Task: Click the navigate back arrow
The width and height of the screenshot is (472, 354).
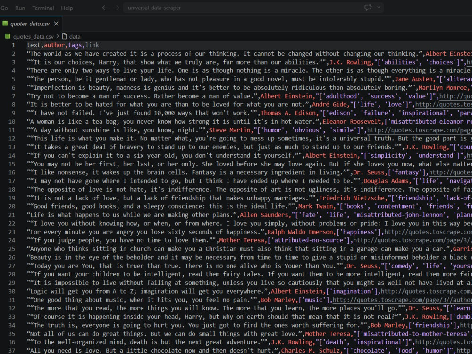Action: 105,8
